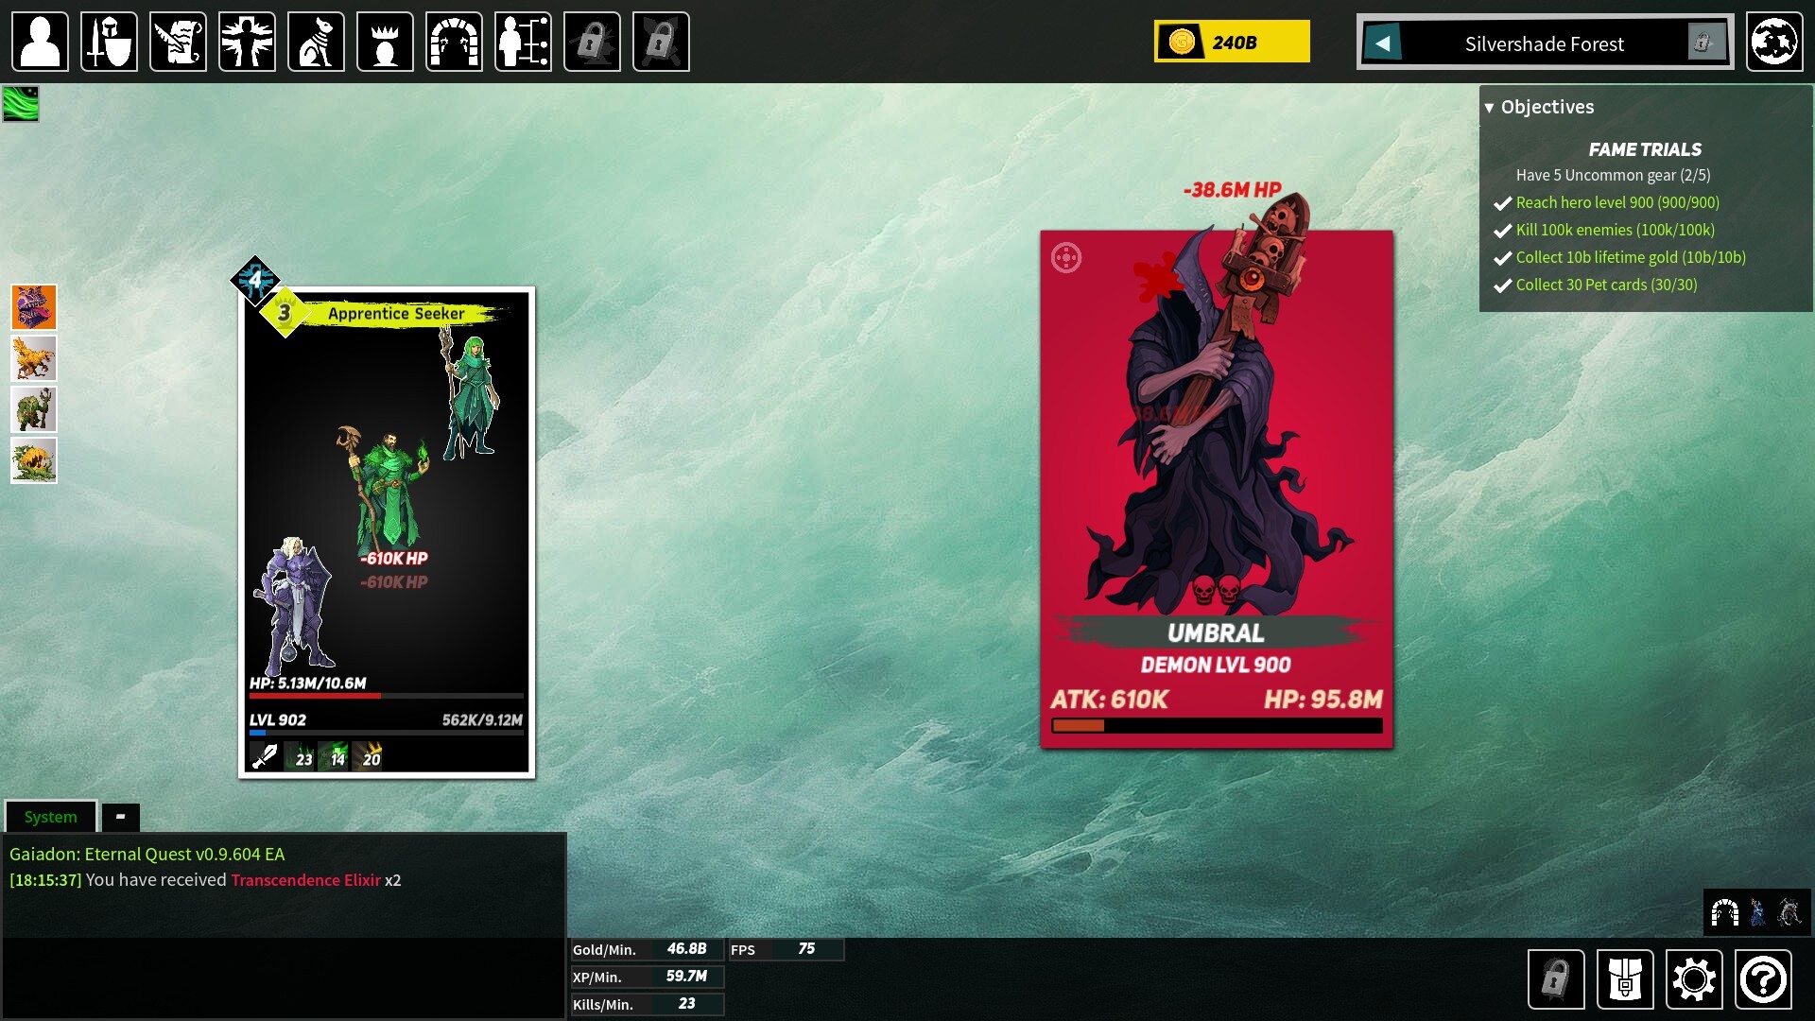Go to previous zone with left arrow
The image size is (1815, 1021).
tap(1383, 43)
